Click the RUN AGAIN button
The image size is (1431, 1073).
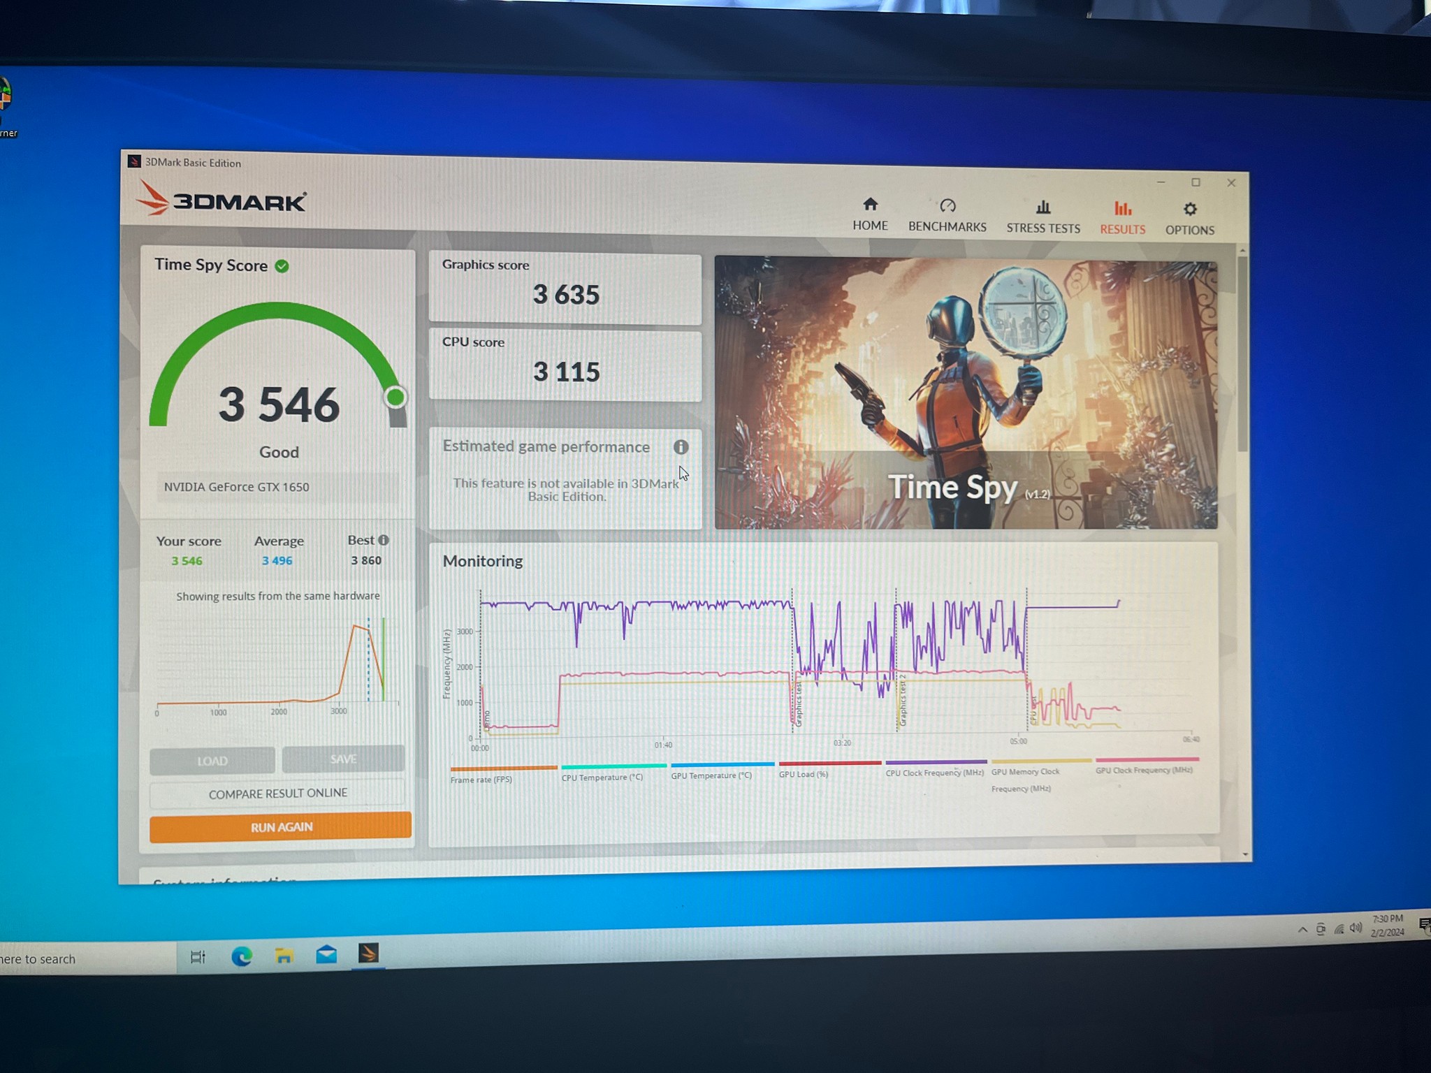[x=280, y=827]
